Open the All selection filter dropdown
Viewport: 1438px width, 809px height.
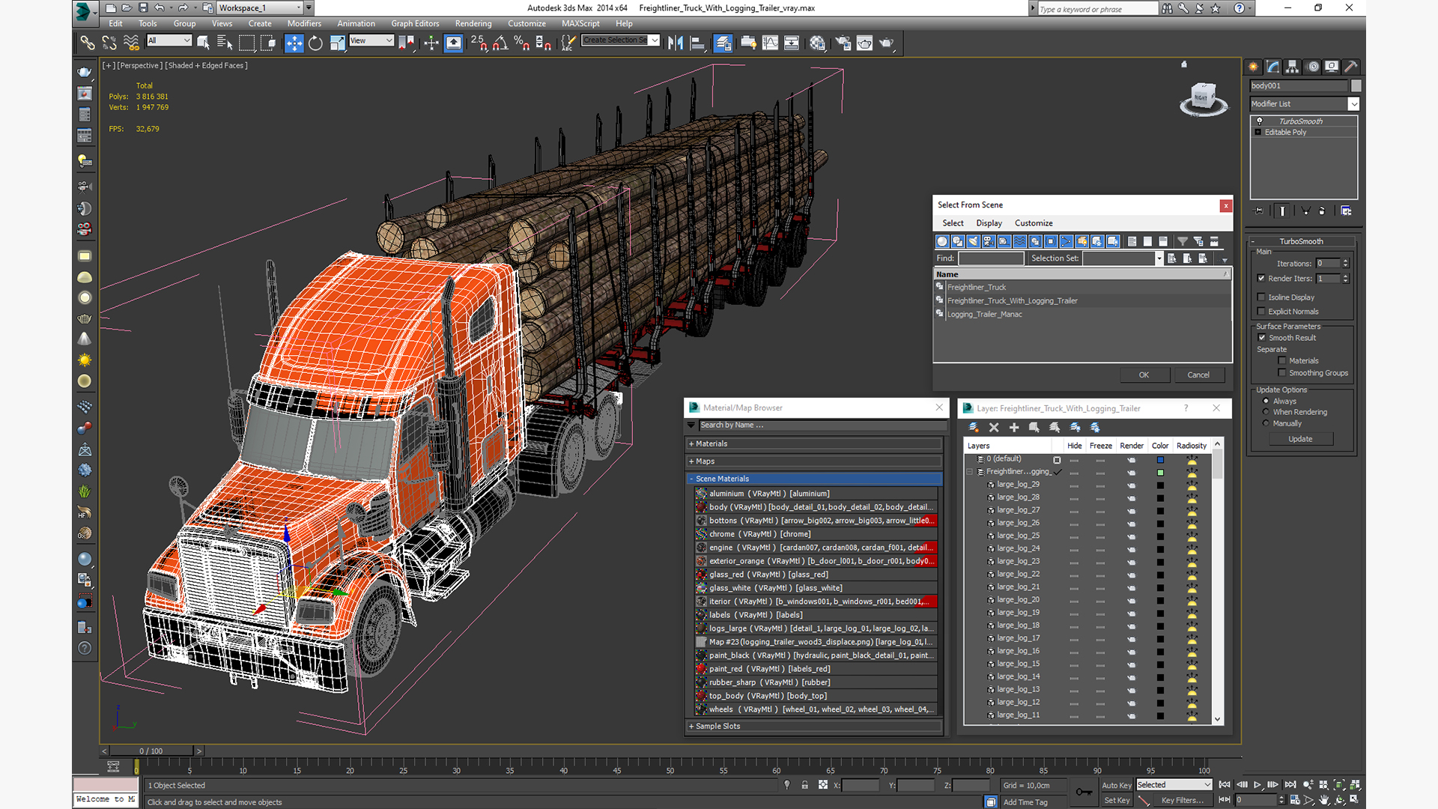click(x=169, y=40)
